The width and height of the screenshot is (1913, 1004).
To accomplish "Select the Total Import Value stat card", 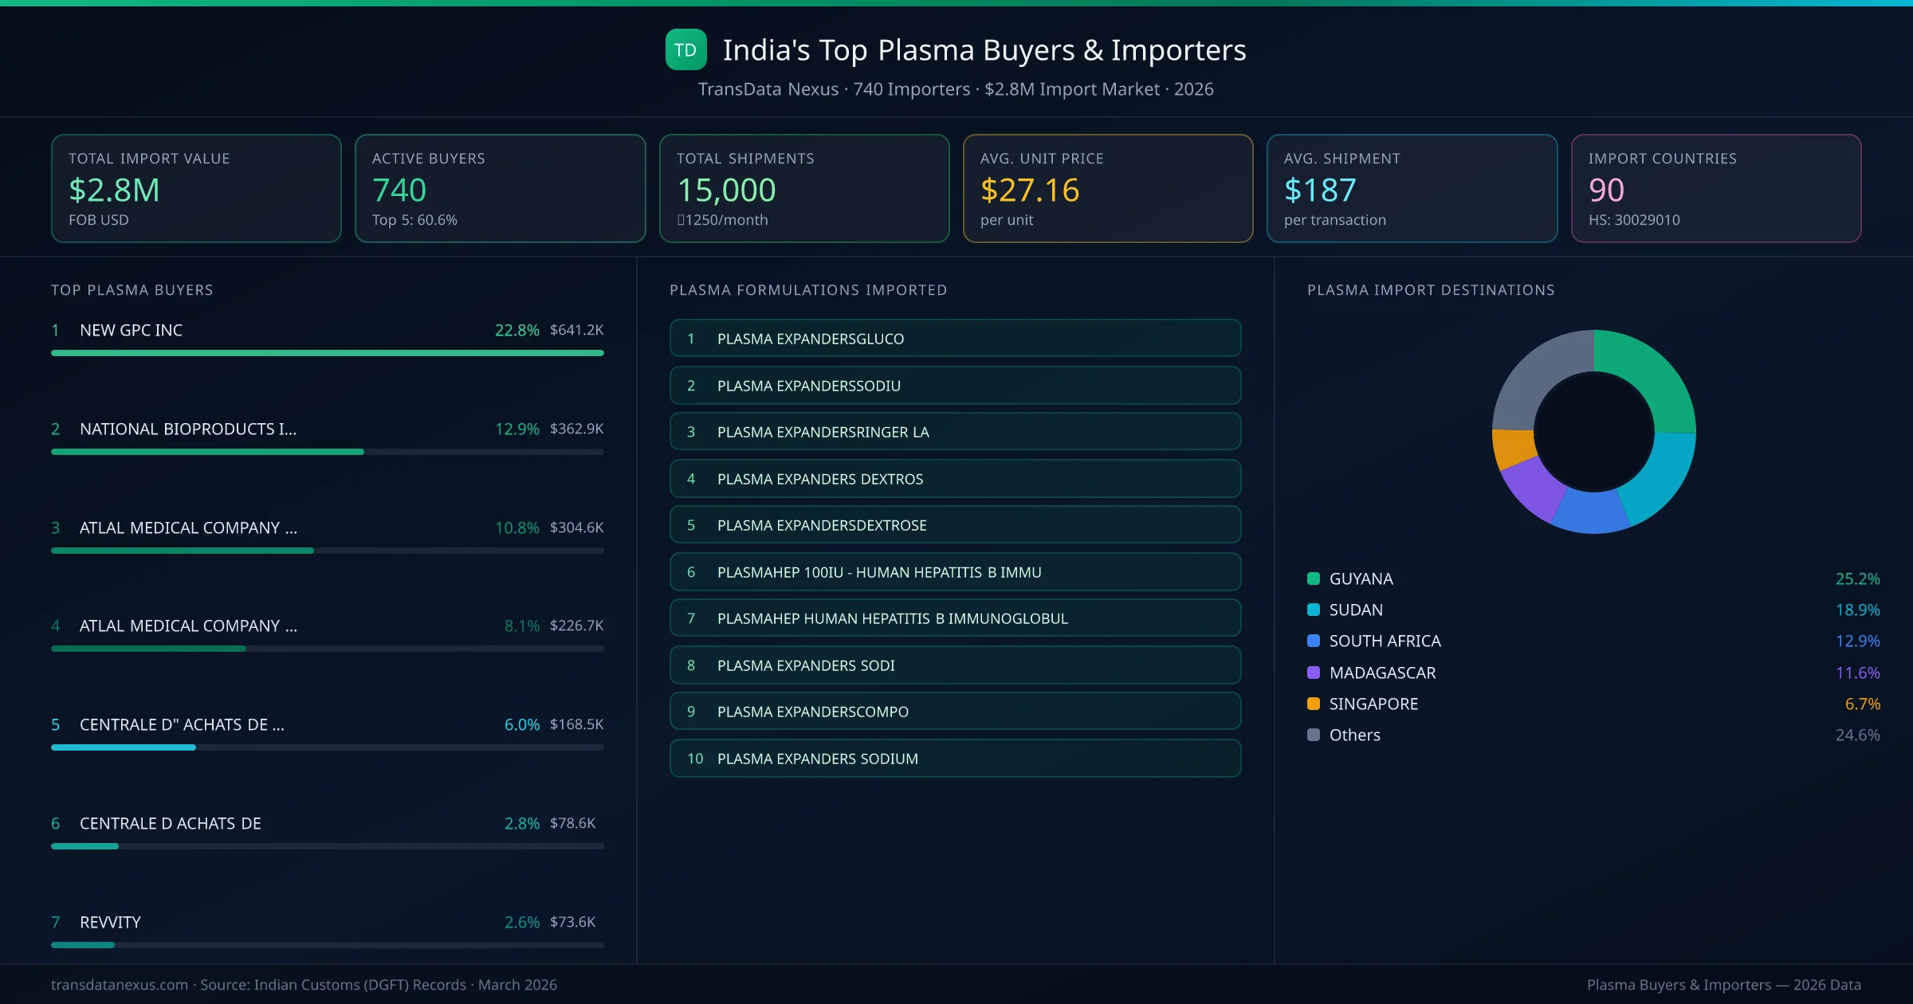I will pos(195,188).
